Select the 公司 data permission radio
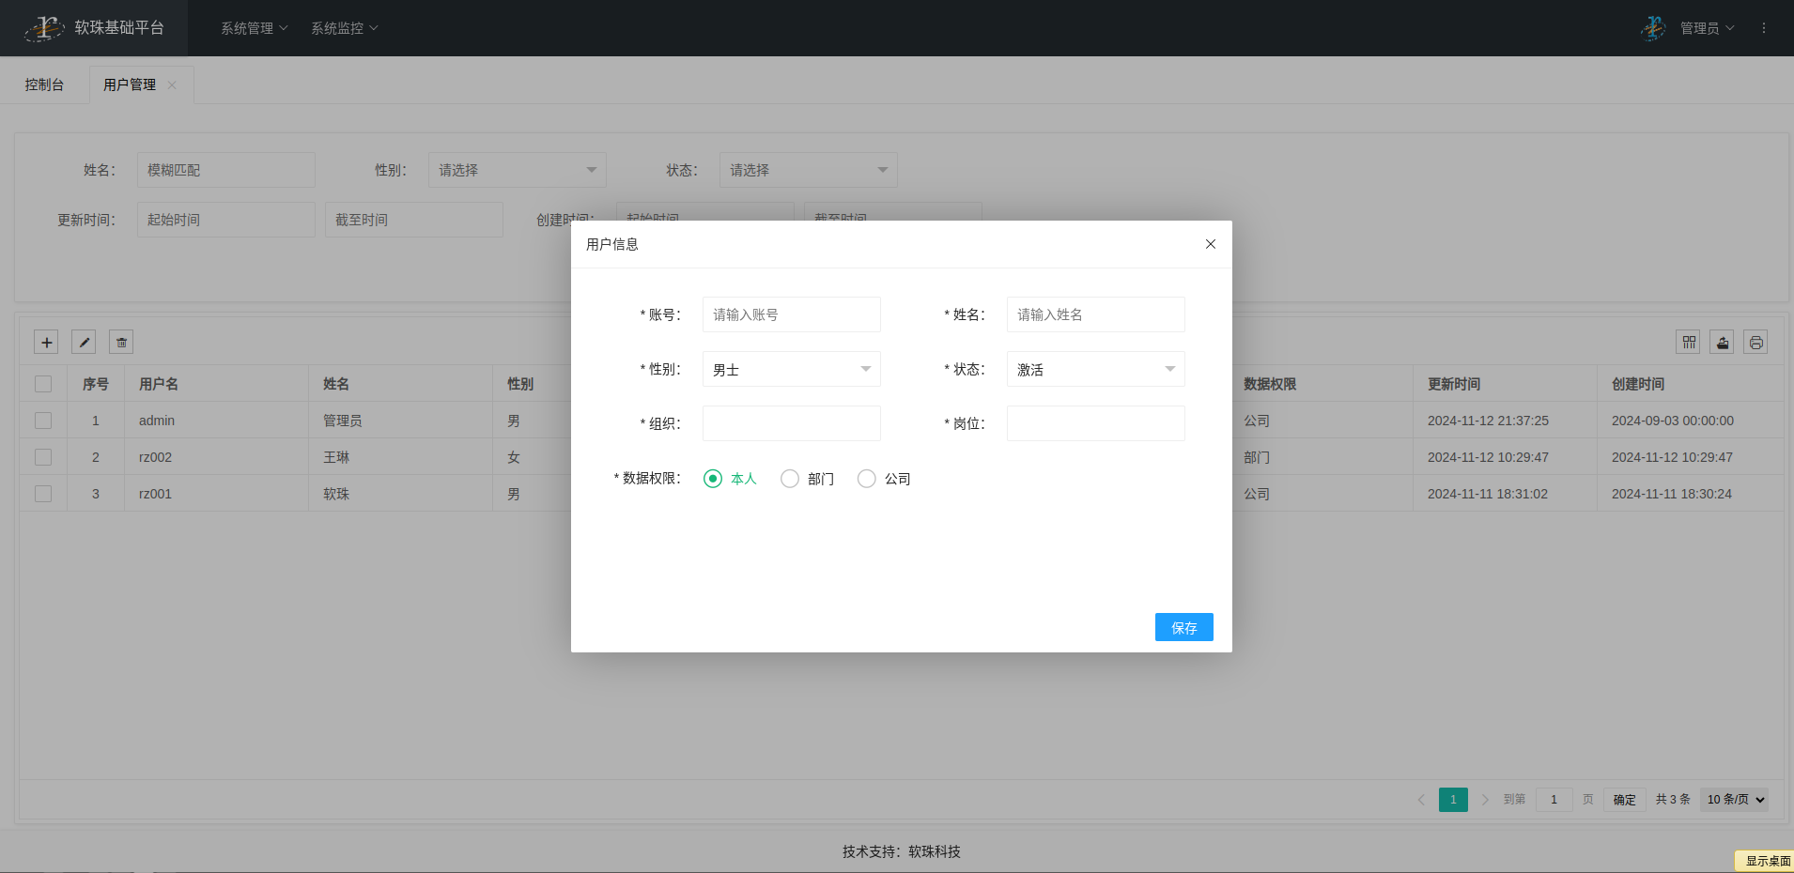The width and height of the screenshot is (1794, 873). [x=867, y=479]
